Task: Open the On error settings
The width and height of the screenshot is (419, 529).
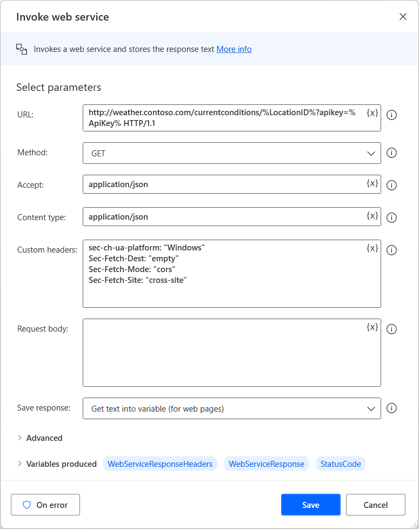Action: click(45, 505)
